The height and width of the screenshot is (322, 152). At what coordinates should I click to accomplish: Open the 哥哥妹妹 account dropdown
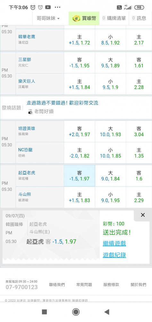click(48, 18)
